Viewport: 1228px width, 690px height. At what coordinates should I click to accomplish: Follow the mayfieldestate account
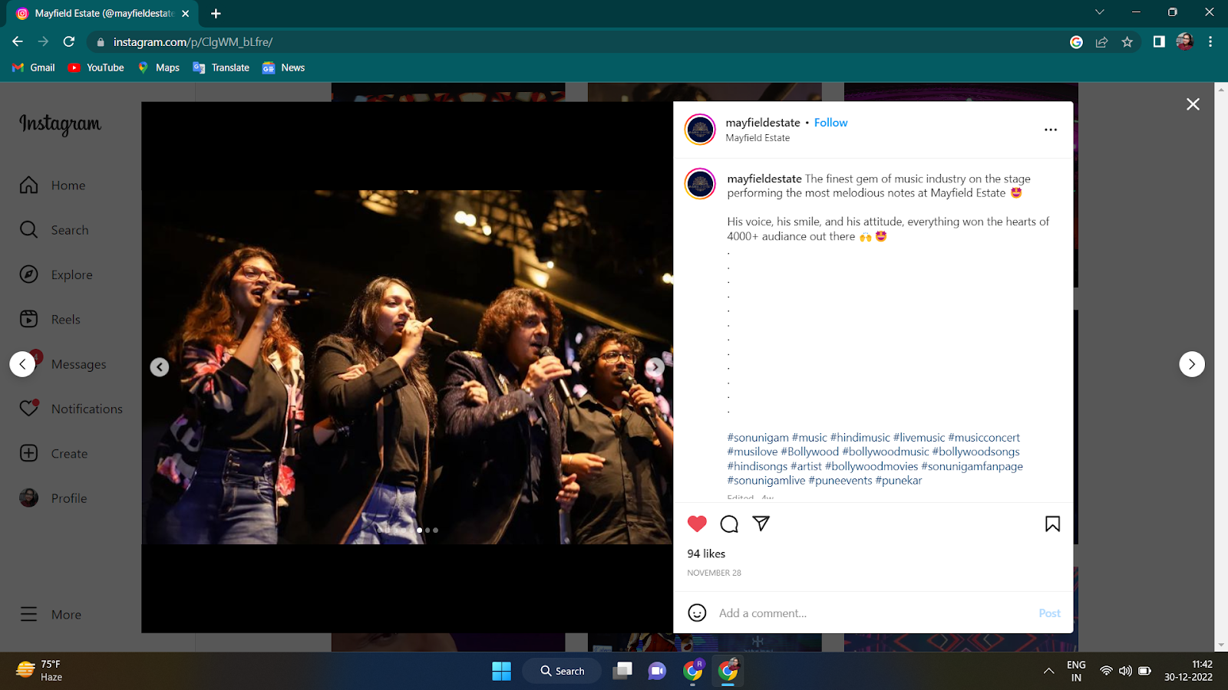click(x=830, y=123)
